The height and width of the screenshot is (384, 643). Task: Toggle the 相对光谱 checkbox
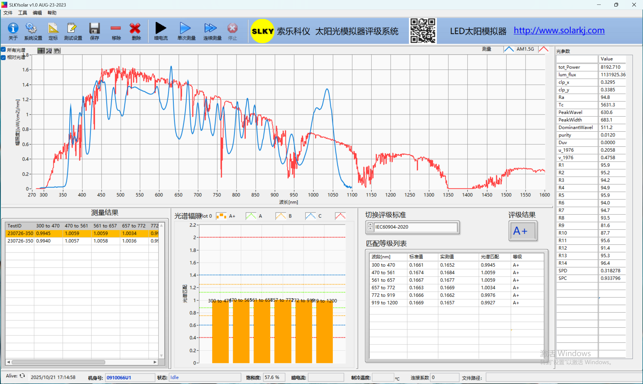click(4, 58)
